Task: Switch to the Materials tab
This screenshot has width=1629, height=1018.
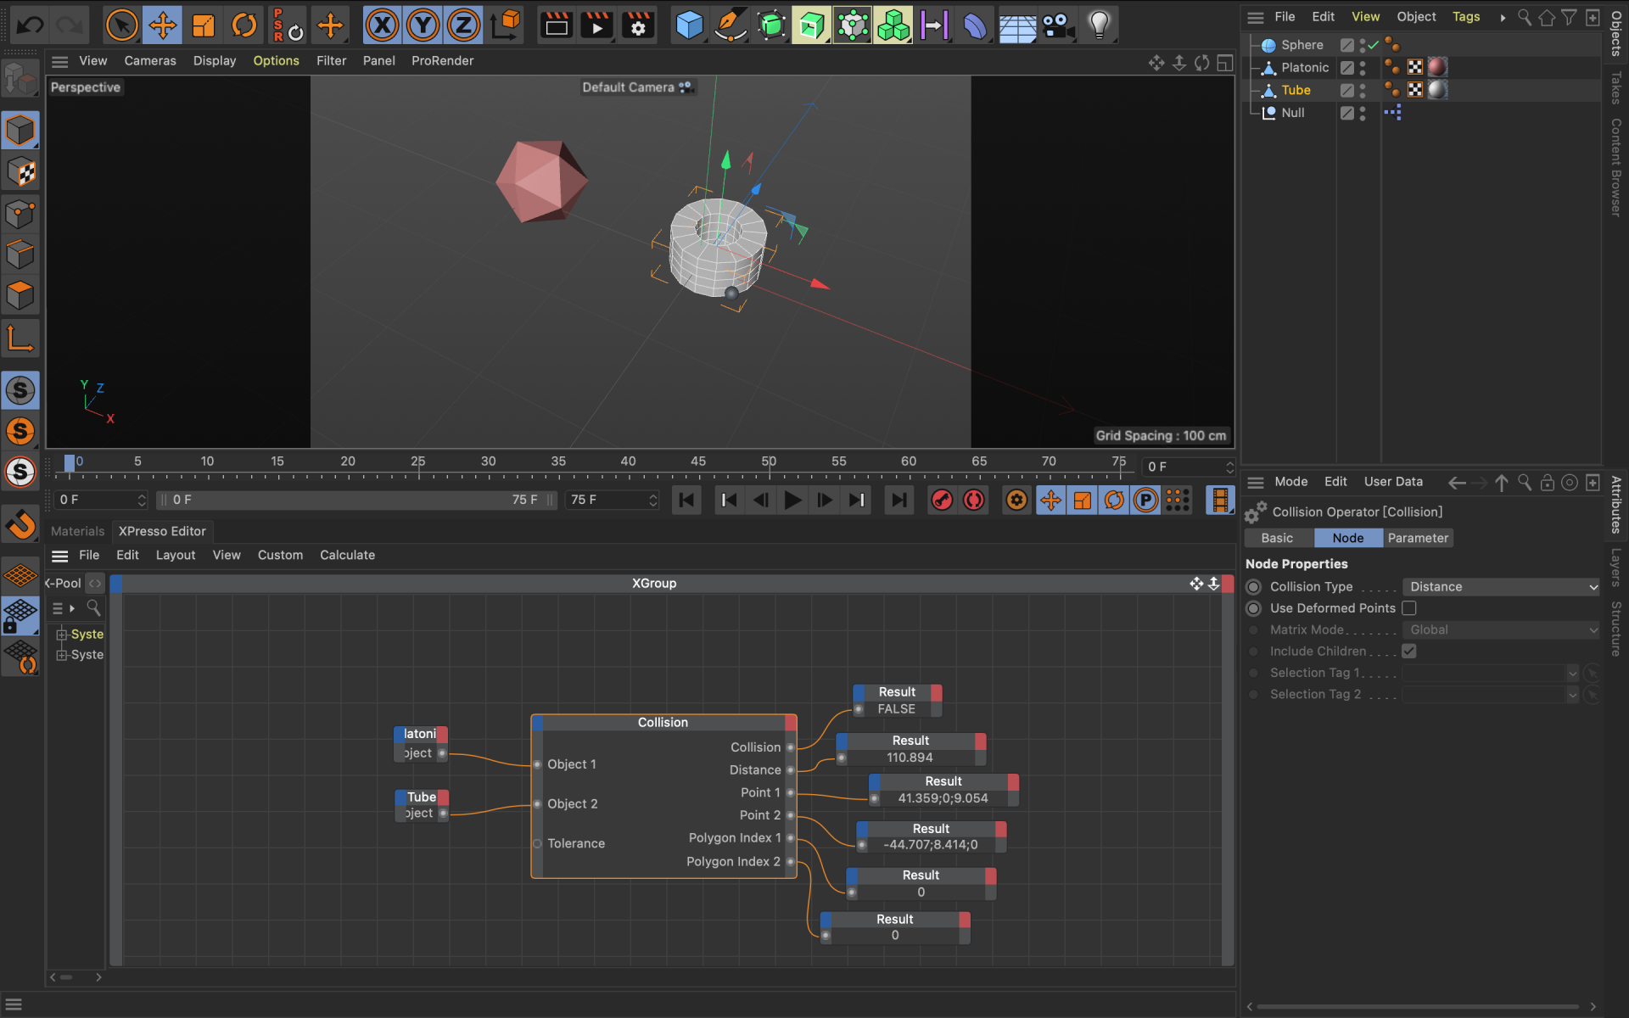Action: pyautogui.click(x=77, y=531)
